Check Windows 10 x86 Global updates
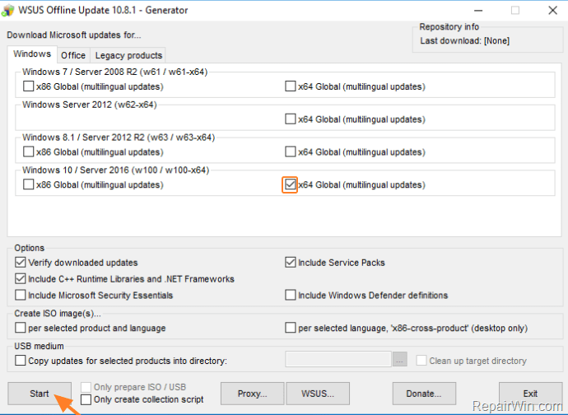 tap(28, 184)
